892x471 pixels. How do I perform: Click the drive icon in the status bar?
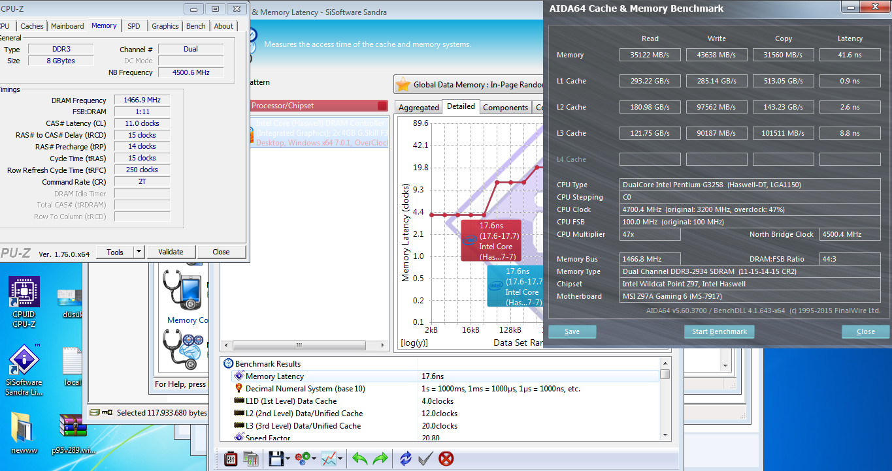point(95,413)
